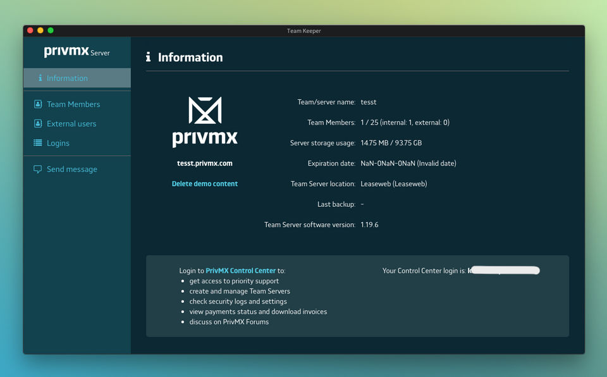
Task: Minimize the window with the yellow button
Action: (x=40, y=30)
